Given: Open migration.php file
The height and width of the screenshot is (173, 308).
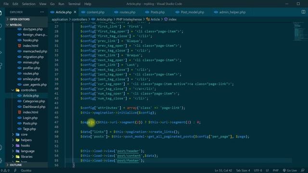Looking at the screenshot, I should [33, 57].
